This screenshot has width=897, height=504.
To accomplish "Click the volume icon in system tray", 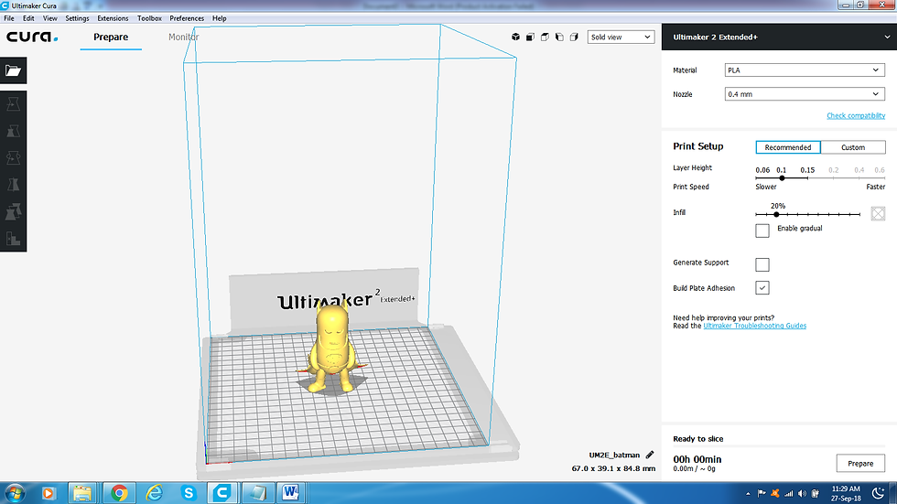I will click(x=802, y=493).
